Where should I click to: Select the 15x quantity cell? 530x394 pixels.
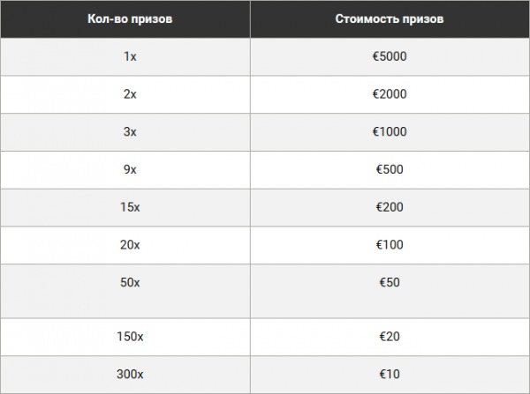(125, 207)
